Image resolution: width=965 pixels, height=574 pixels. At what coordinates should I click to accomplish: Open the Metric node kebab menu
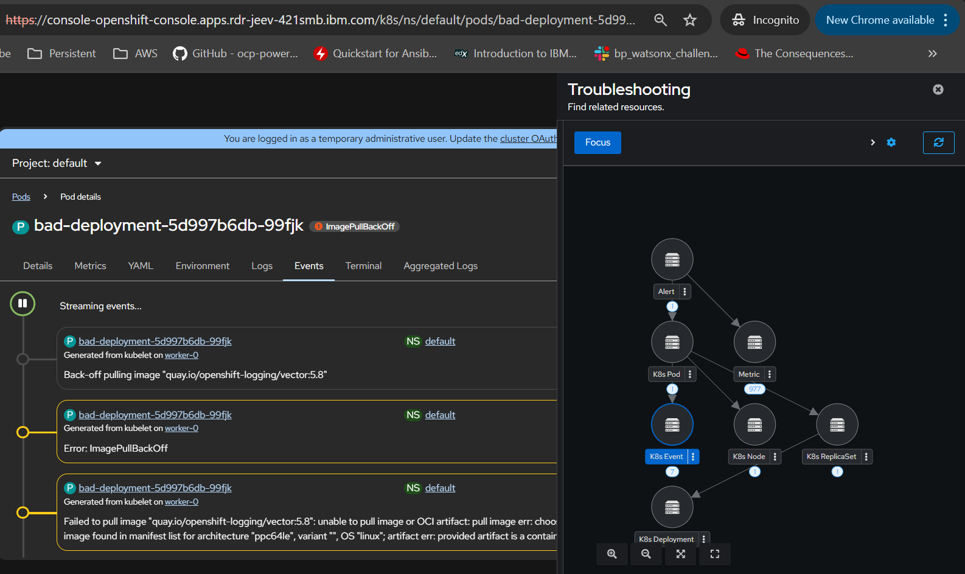[769, 374]
